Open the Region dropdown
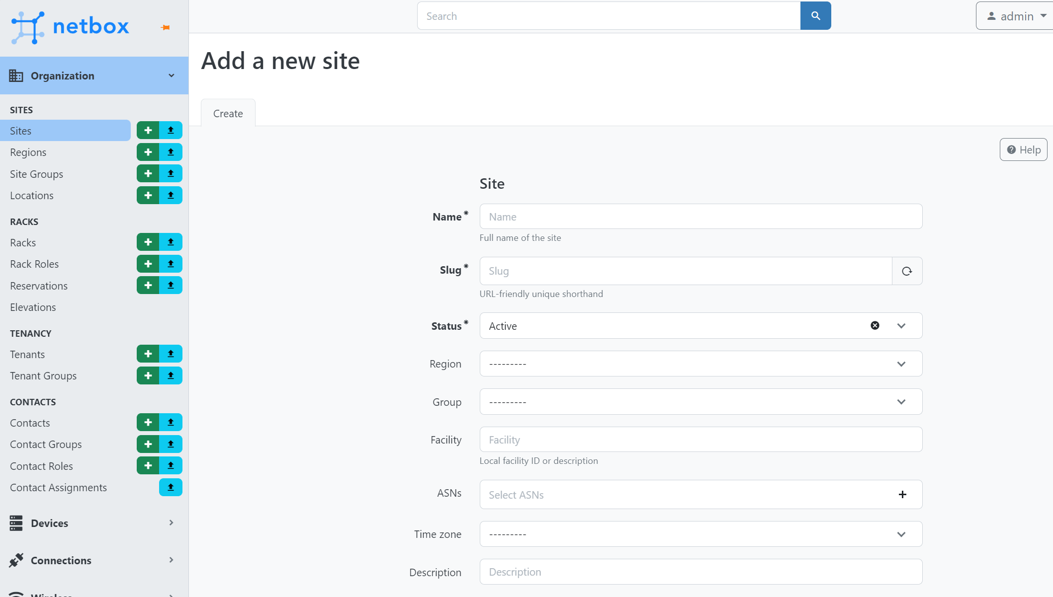 (x=701, y=364)
